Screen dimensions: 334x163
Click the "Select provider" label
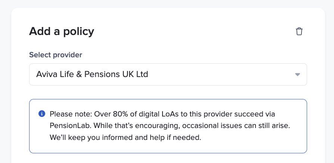56,55
